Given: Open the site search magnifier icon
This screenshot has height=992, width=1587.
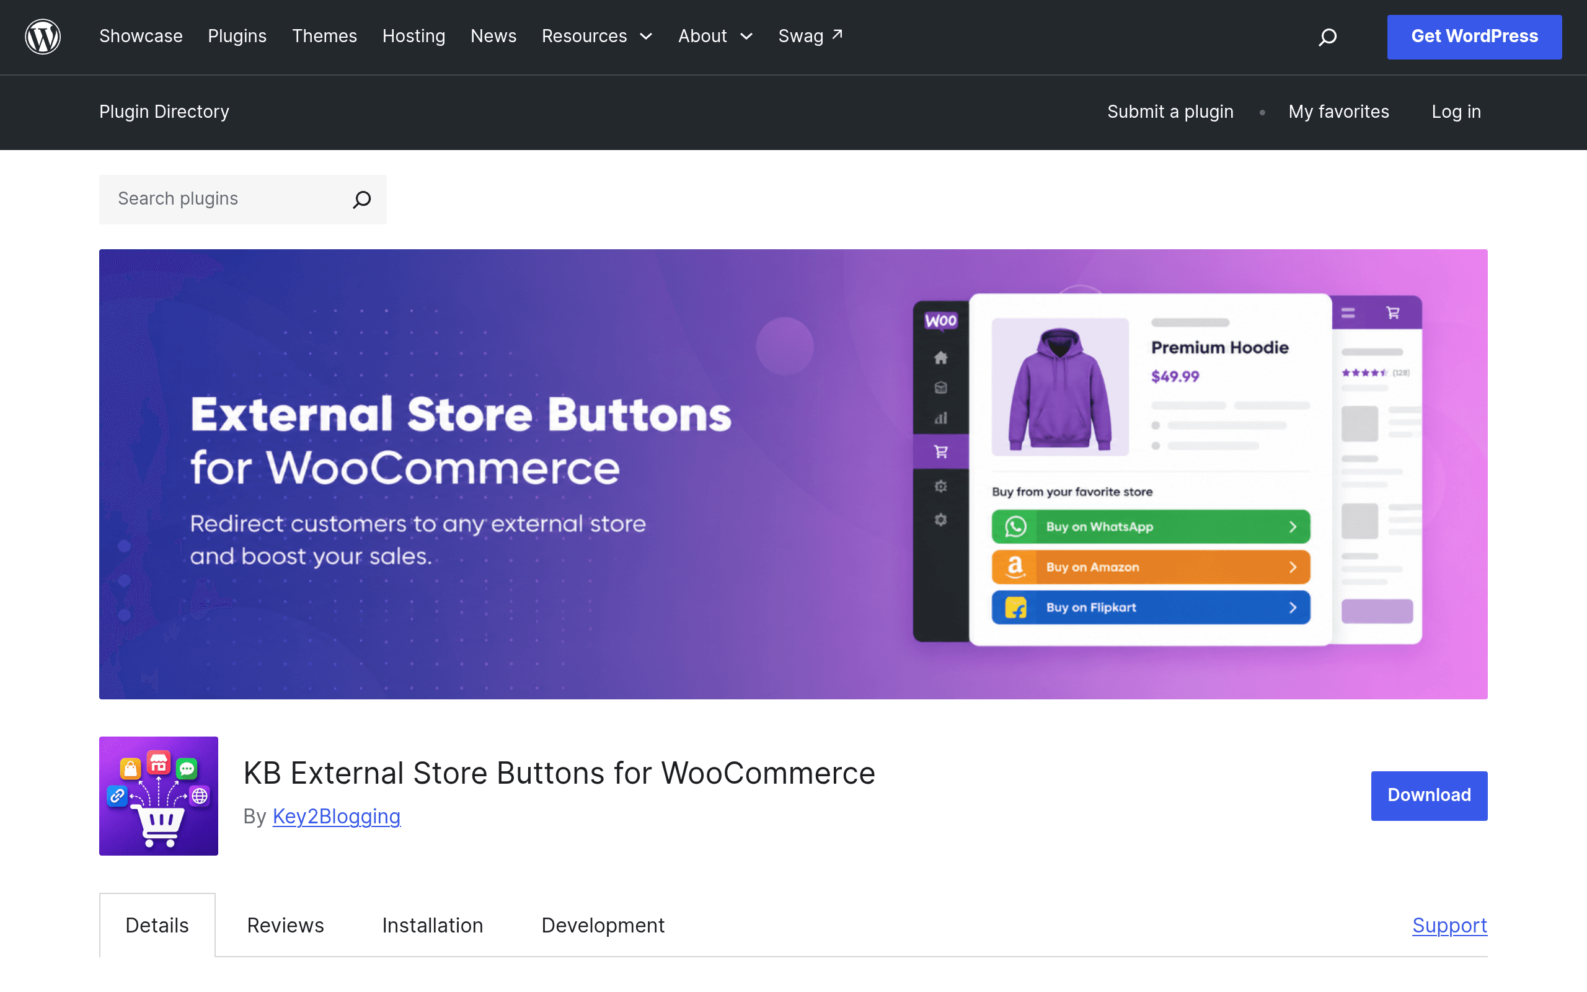Looking at the screenshot, I should pyautogui.click(x=1327, y=37).
